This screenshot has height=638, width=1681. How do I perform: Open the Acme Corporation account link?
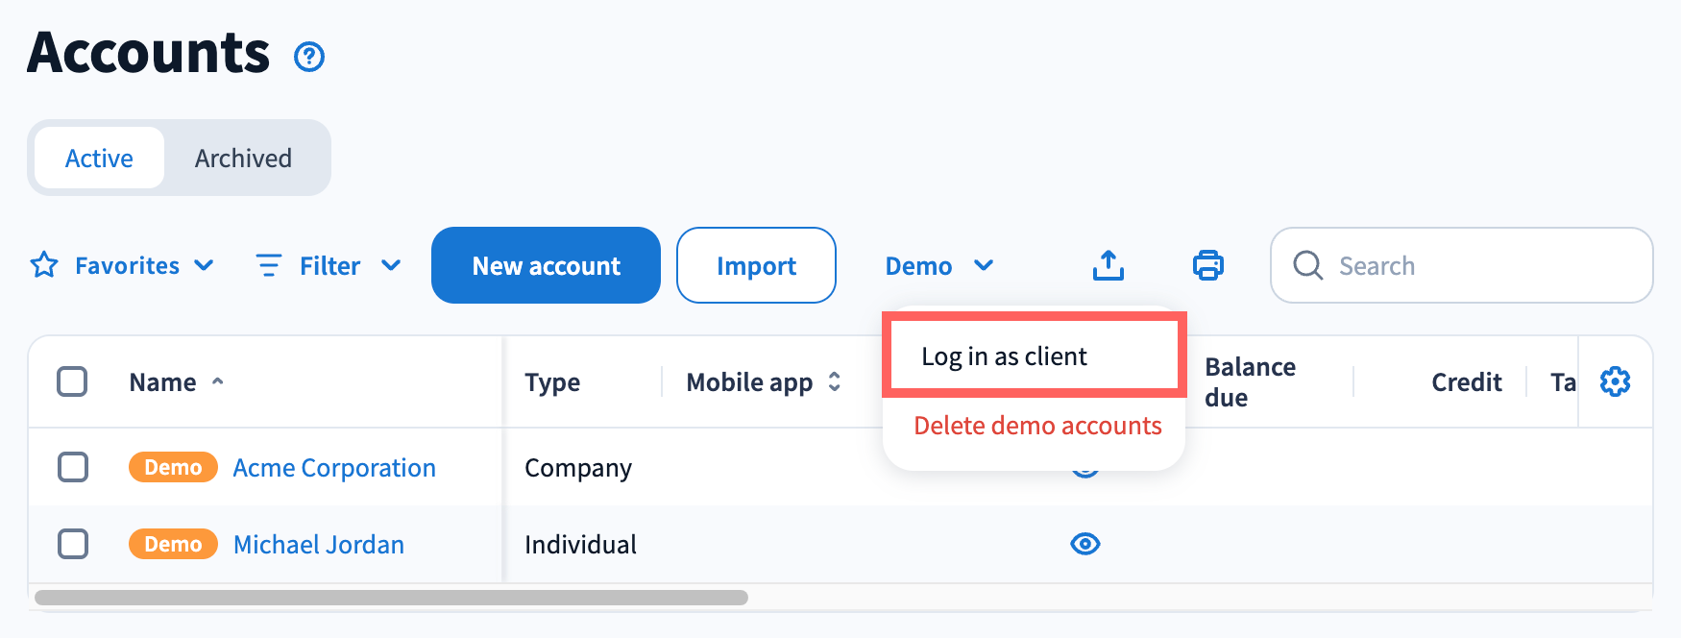(334, 468)
